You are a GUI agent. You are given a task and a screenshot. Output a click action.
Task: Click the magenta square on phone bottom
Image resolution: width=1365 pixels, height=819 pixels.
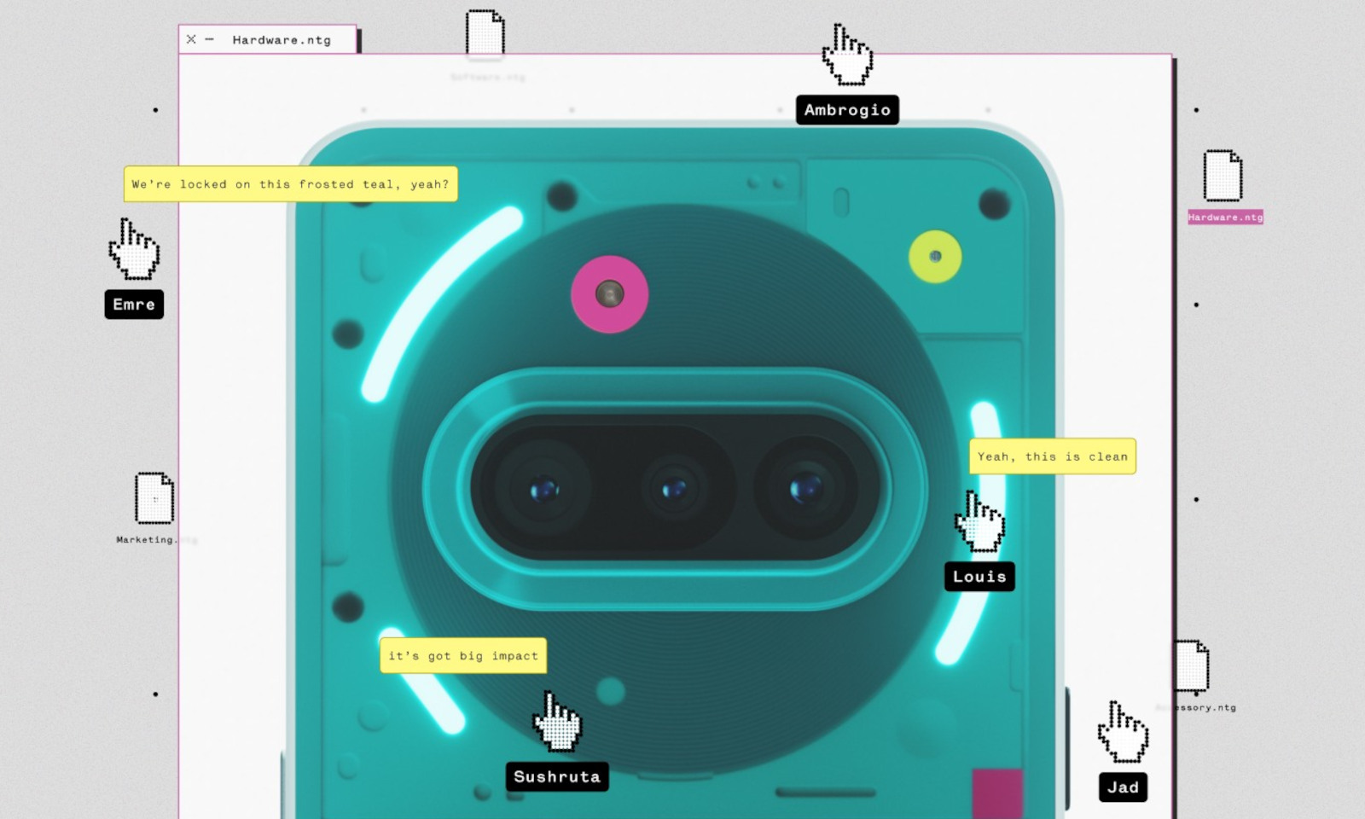coord(997,793)
